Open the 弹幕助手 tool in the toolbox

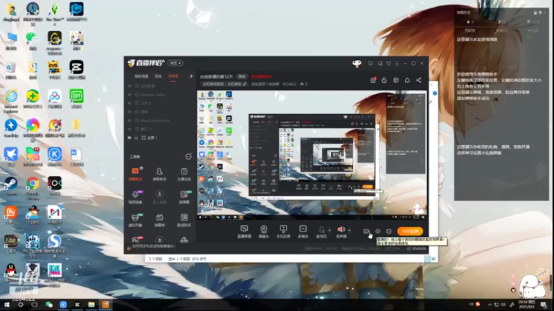click(135, 174)
